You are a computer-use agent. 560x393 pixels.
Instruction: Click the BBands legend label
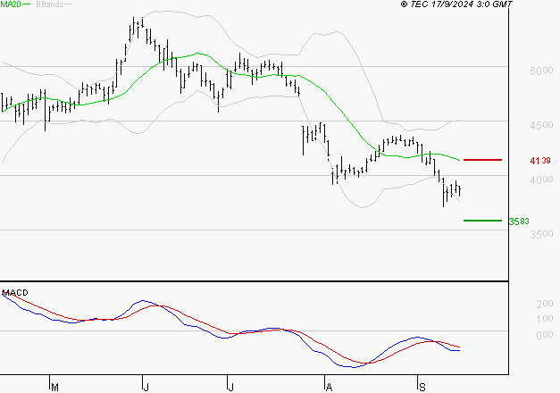tap(50, 4)
